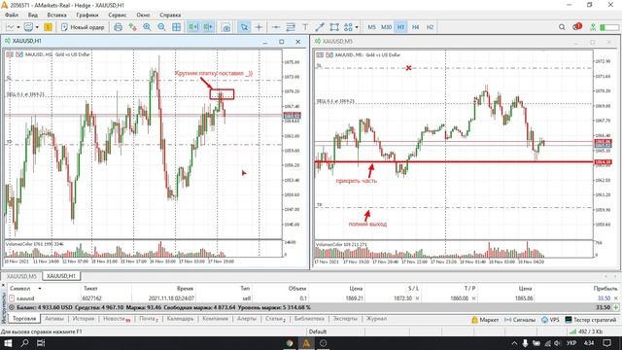Open Chrome from the taskbar
The width and height of the screenshot is (622, 350).
[290, 343]
